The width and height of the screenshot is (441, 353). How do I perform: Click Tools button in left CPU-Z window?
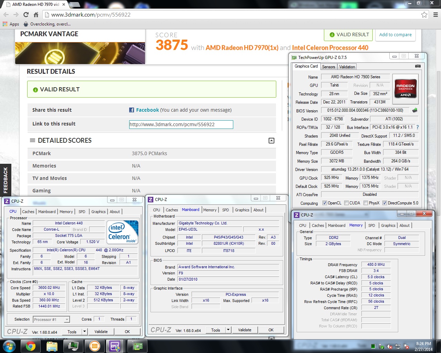[x=72, y=332]
